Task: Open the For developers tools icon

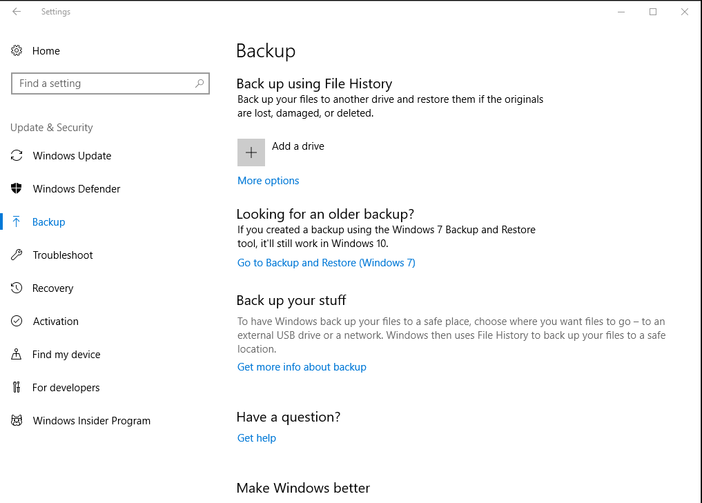Action: pyautogui.click(x=17, y=387)
